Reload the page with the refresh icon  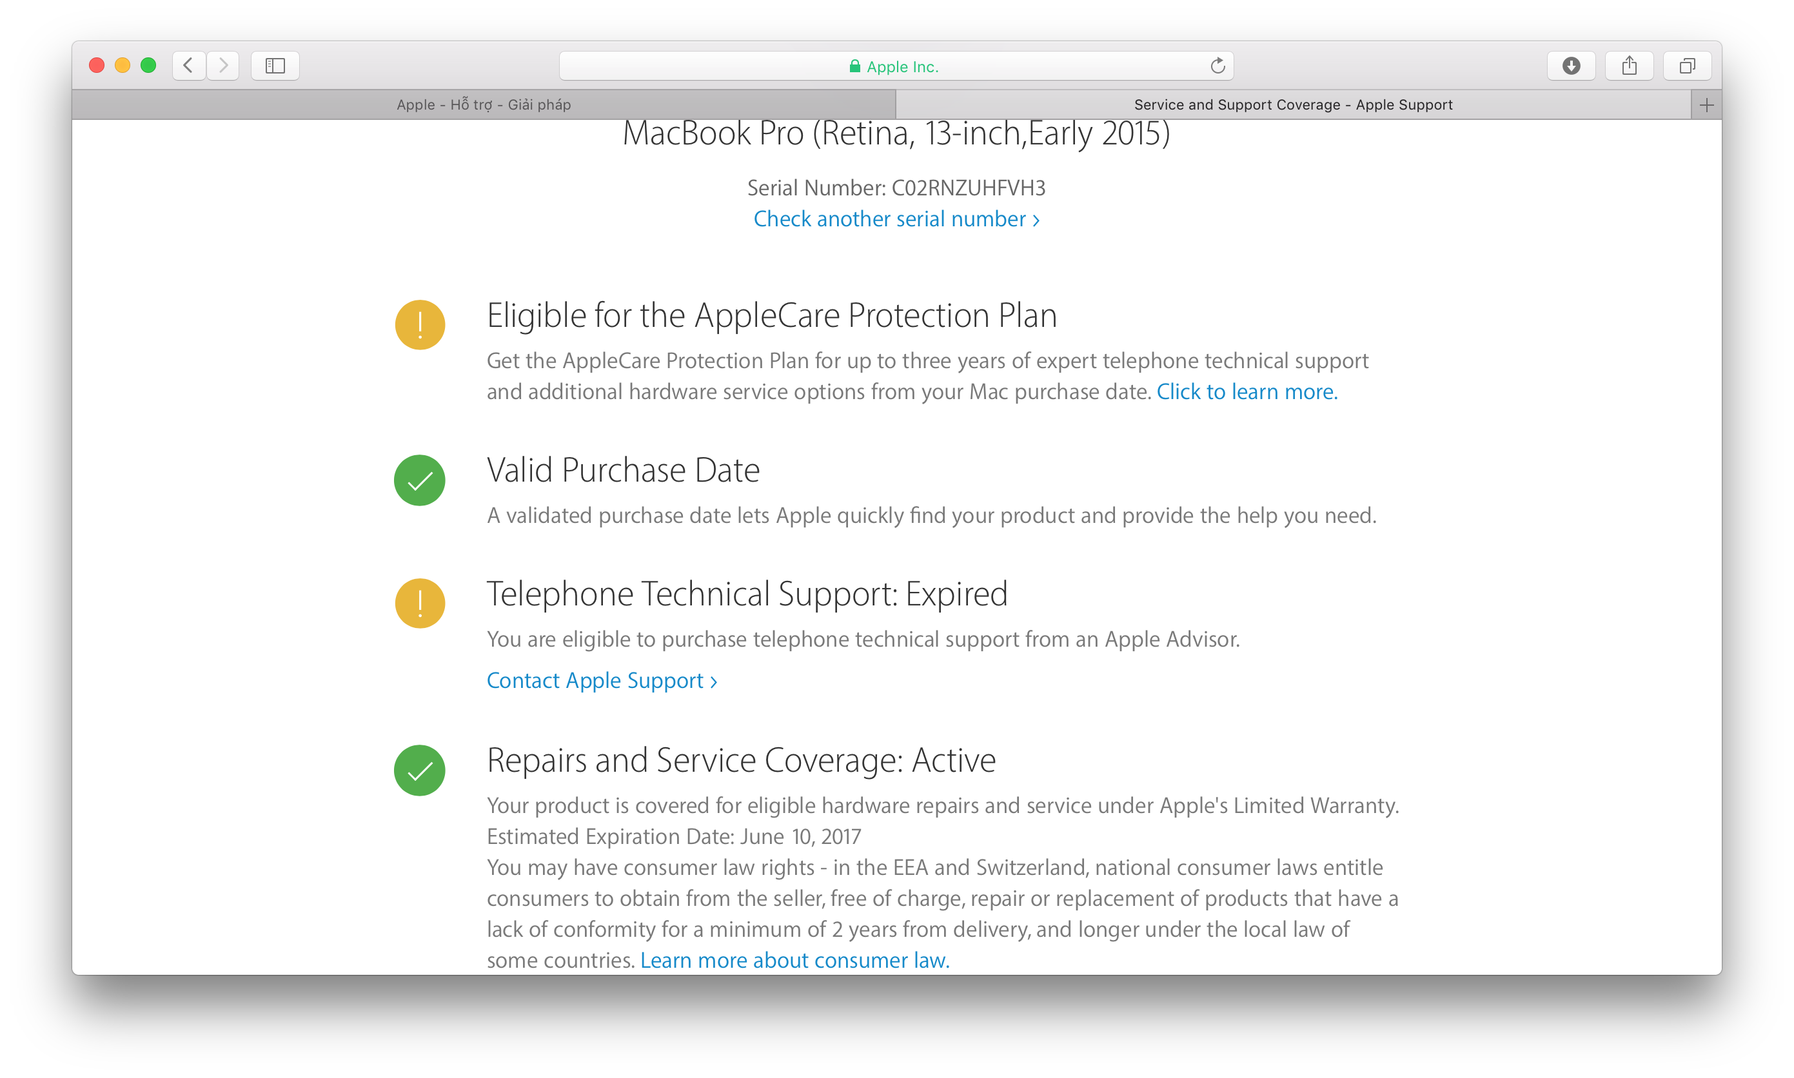[x=1217, y=66]
